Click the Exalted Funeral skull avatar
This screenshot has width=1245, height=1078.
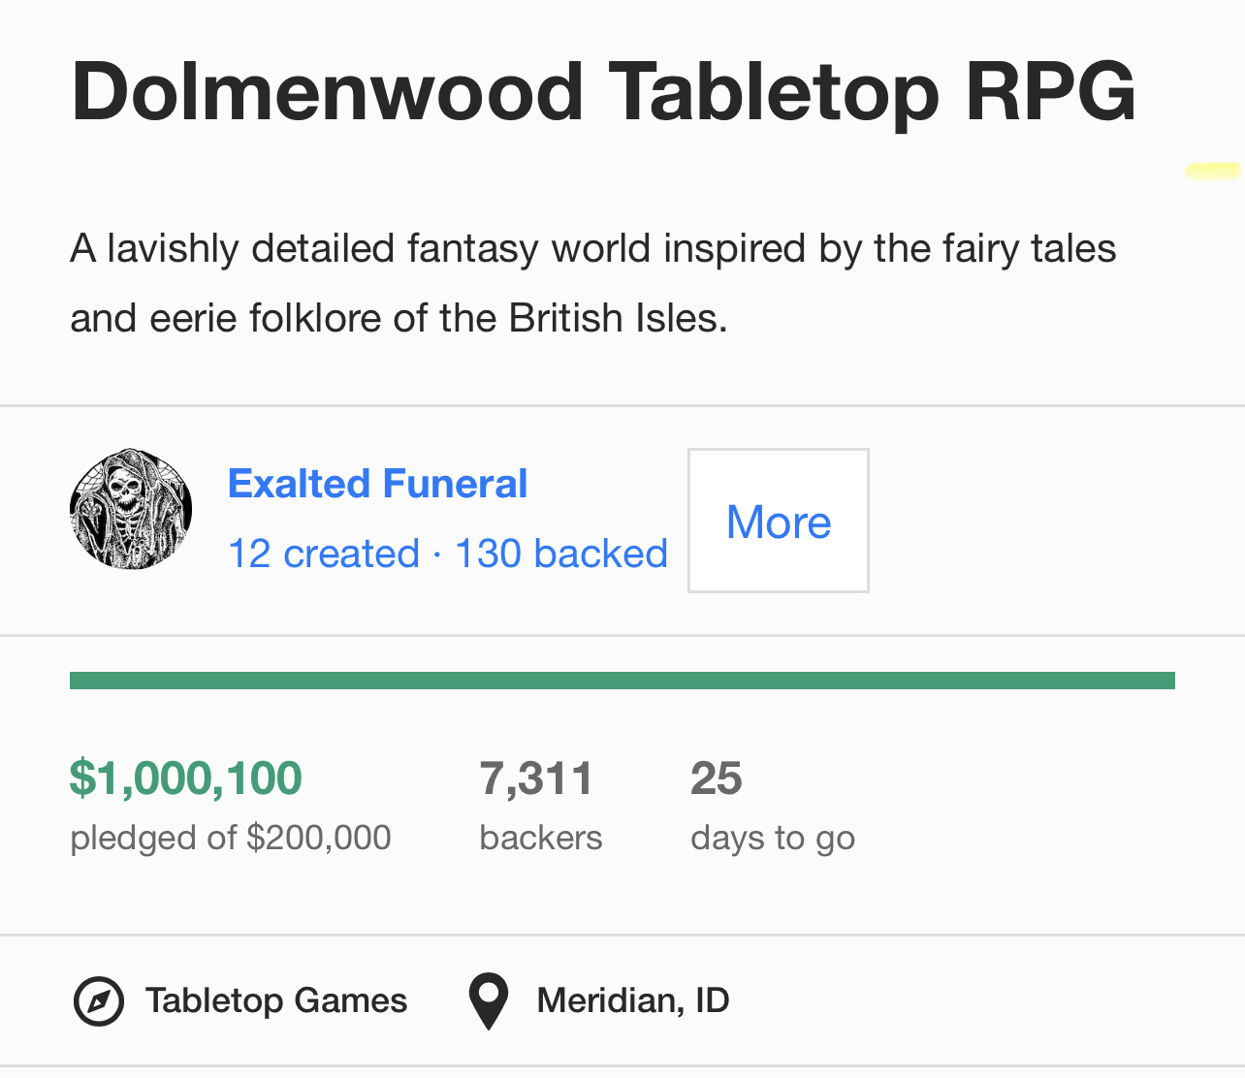click(x=131, y=509)
